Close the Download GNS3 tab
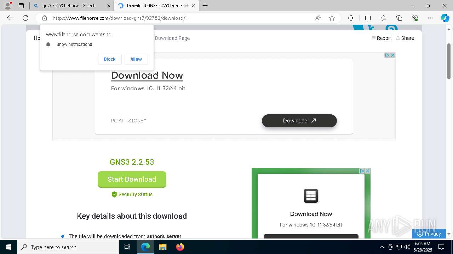Image resolution: width=453 pixels, height=254 pixels. (193, 6)
